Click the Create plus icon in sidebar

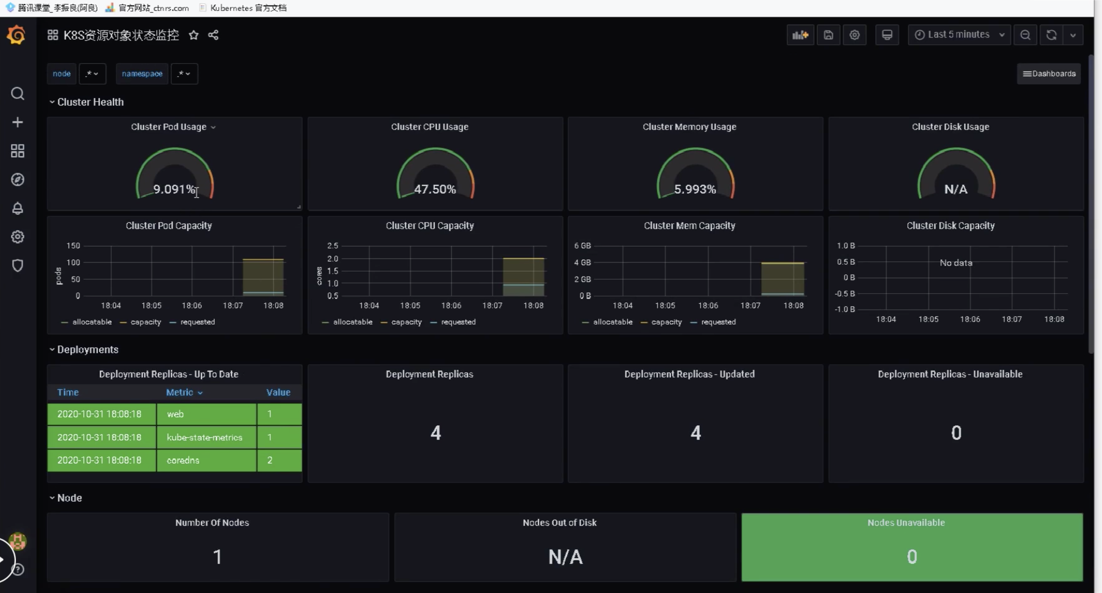click(x=17, y=122)
